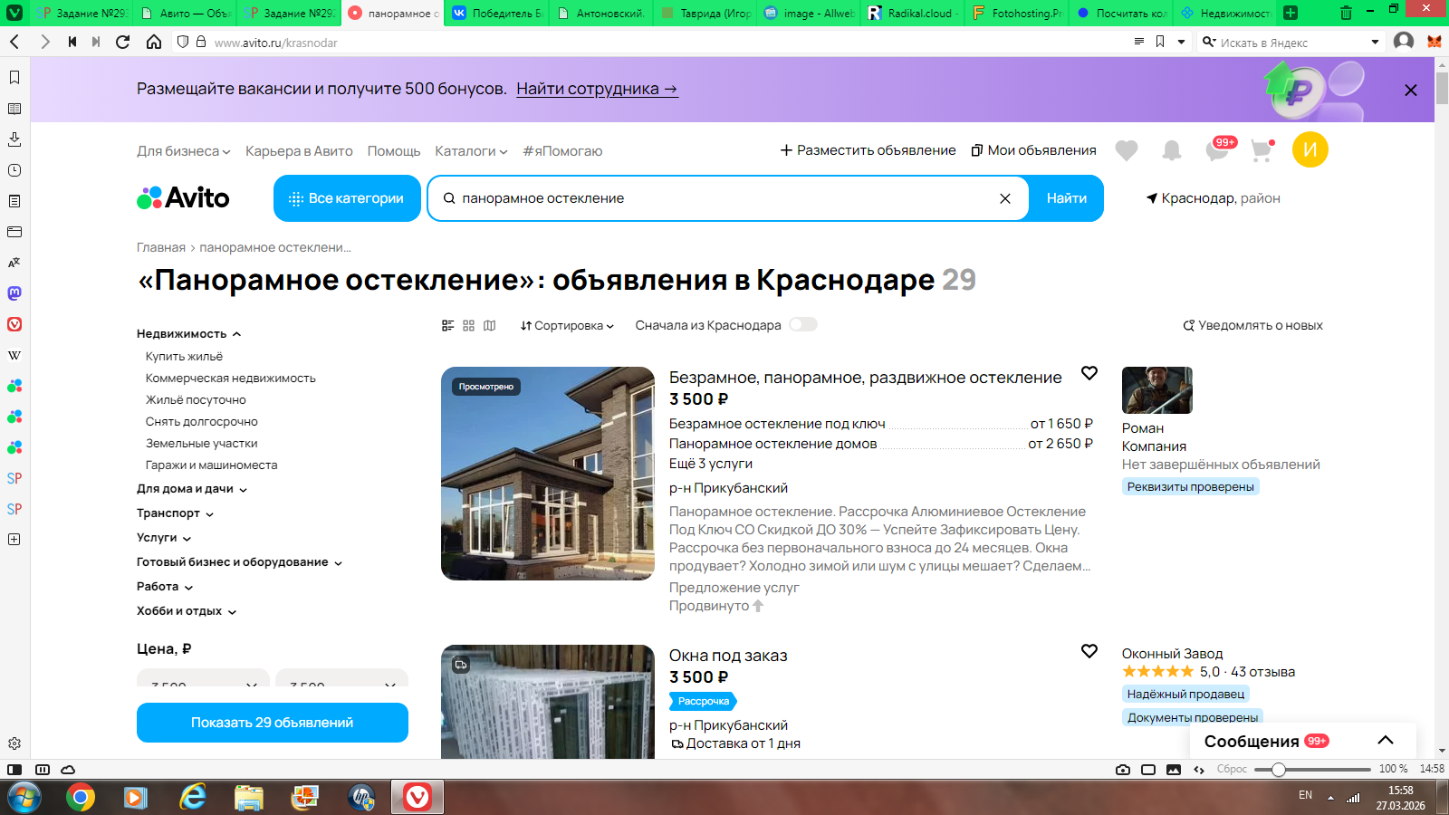
Task: Adjust the browser zoom slider
Action: (x=1278, y=770)
